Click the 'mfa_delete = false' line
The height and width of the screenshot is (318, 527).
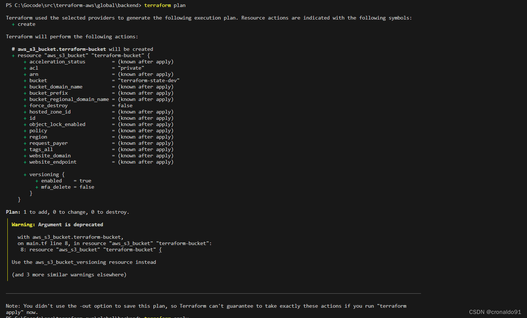[x=65, y=187]
